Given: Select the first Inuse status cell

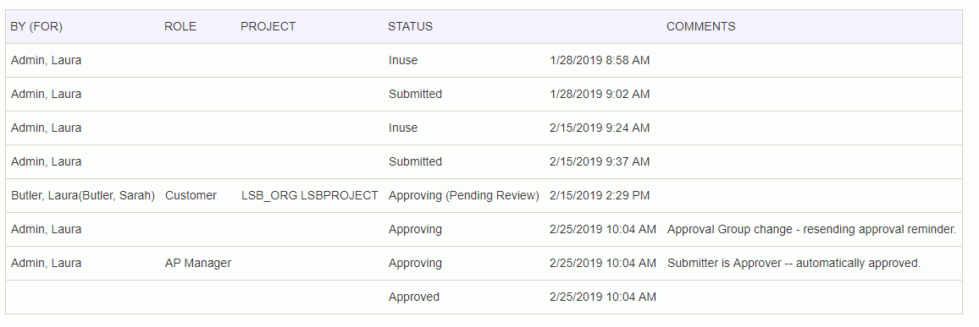Looking at the screenshot, I should coord(403,61).
